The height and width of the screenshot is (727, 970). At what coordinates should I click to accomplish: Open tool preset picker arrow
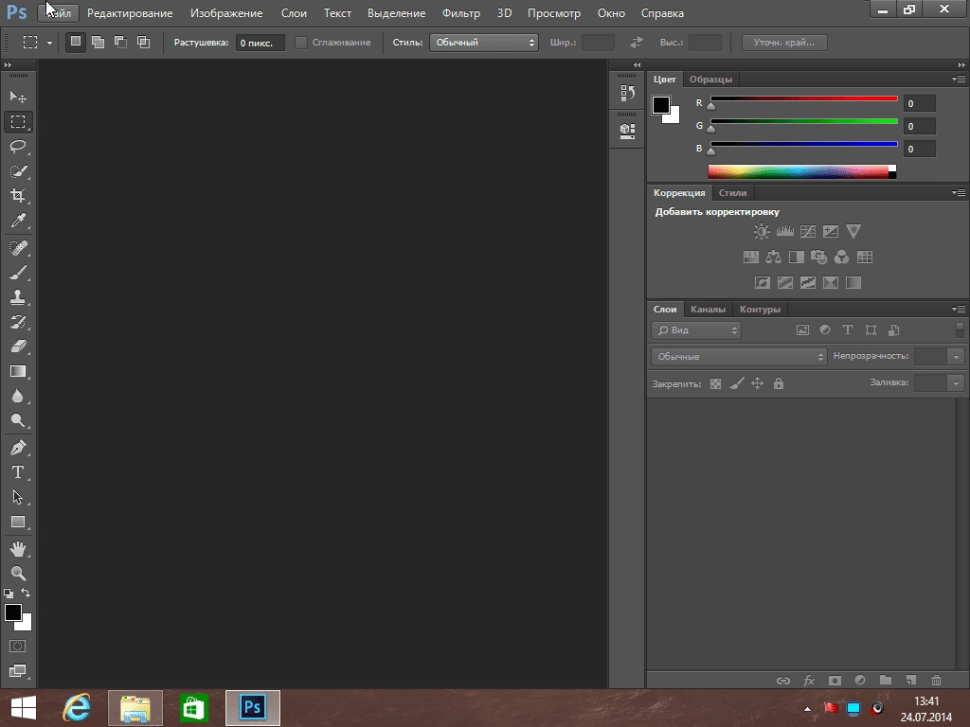[49, 43]
